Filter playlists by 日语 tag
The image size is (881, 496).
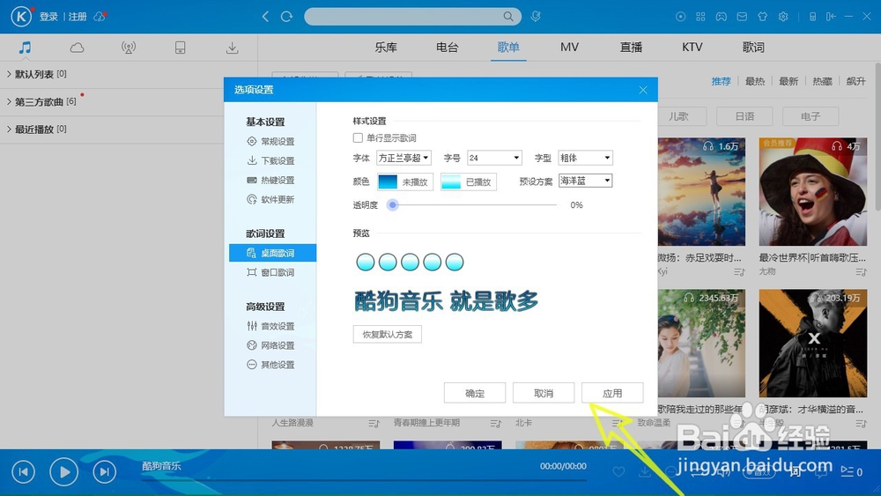(x=744, y=116)
